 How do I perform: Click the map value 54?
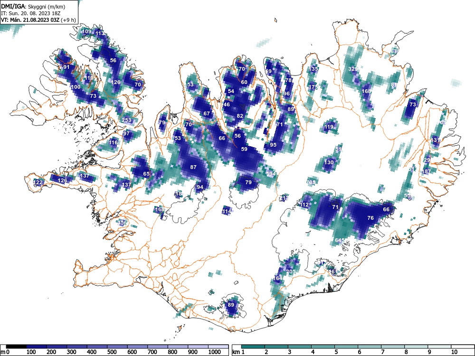tap(231, 91)
